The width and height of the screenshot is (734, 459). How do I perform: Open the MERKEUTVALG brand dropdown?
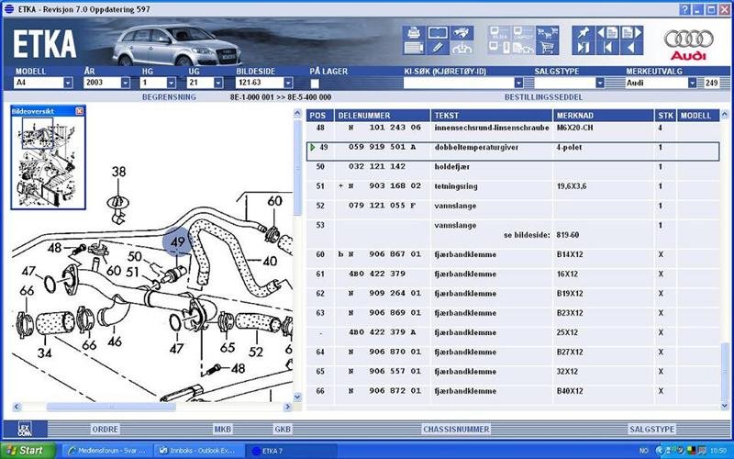pyautogui.click(x=692, y=83)
